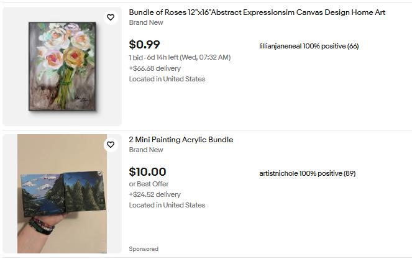Click 'Brand New' under the roses listing
This screenshot has height=259, width=412.
(x=146, y=22)
